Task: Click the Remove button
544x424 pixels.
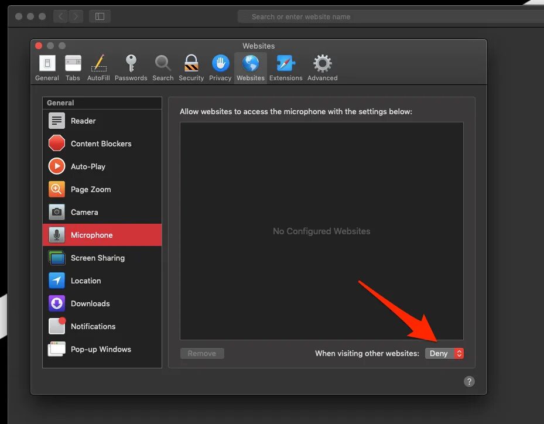Action: [202, 353]
